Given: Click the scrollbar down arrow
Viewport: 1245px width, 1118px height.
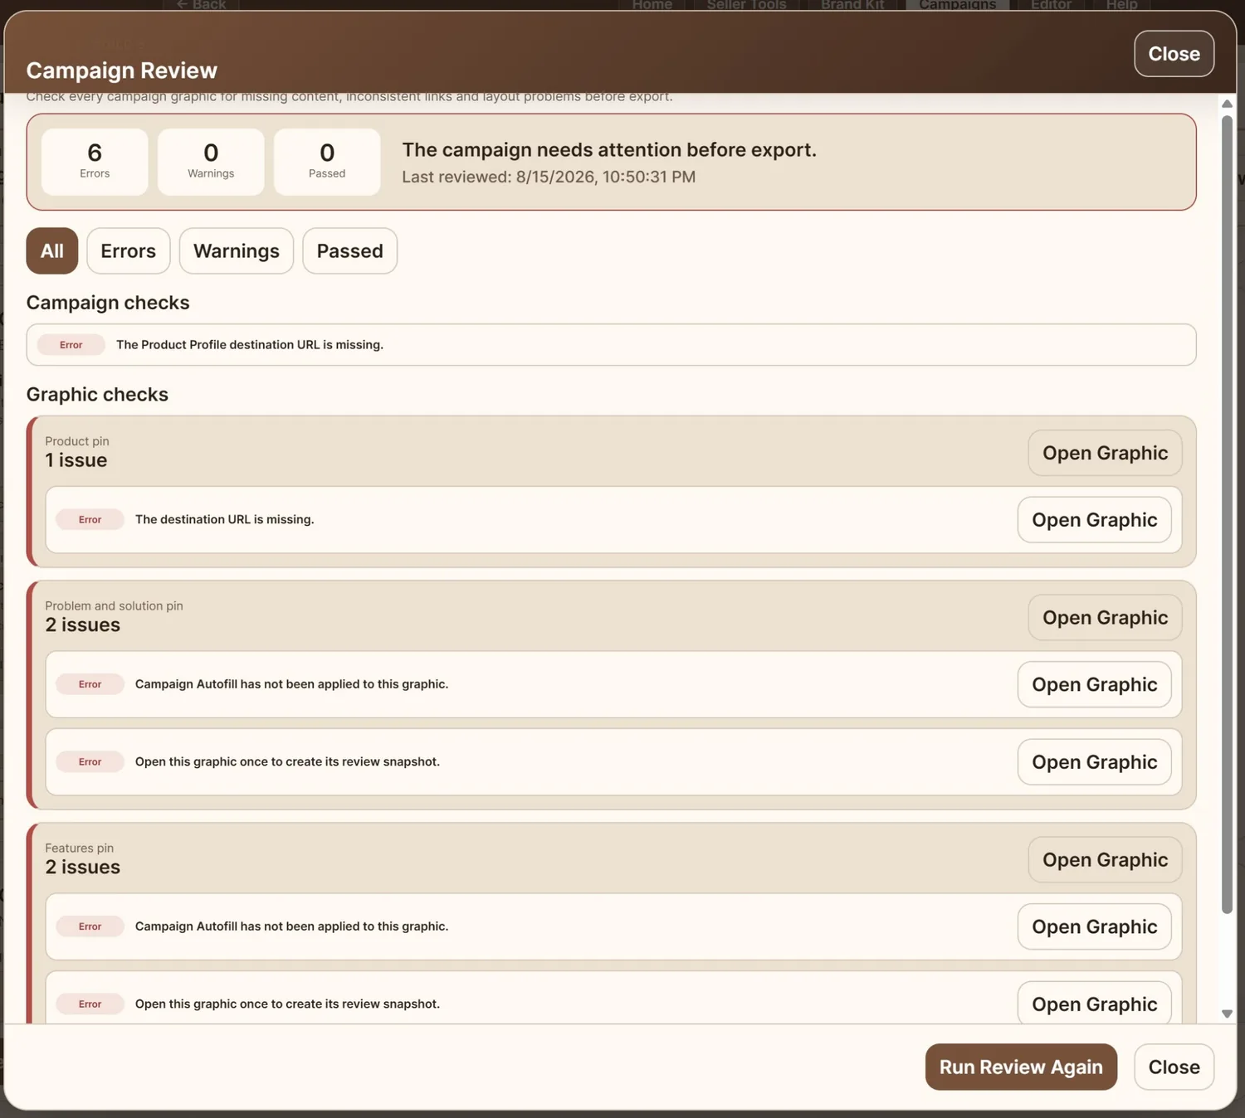Looking at the screenshot, I should (x=1227, y=1013).
